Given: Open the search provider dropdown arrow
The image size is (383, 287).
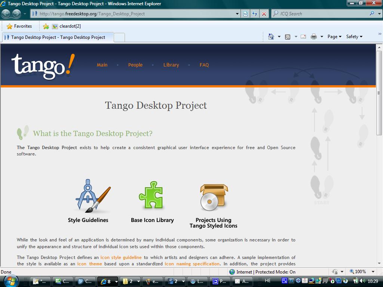Looking at the screenshot, I should click(x=379, y=14).
